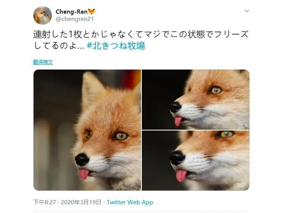The width and height of the screenshot is (286, 213).
Task: Click the first line of tweet text
Action: tap(141, 34)
